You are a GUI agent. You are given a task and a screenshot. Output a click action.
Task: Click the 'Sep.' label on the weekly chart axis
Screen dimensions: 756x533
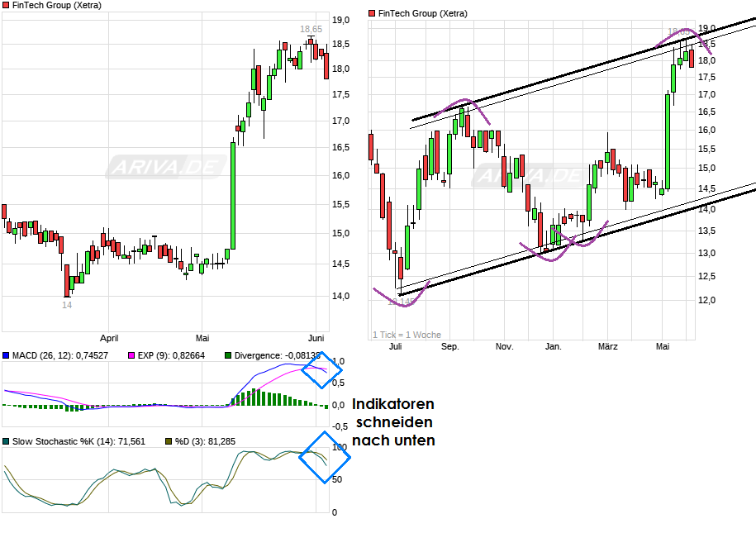tap(449, 346)
